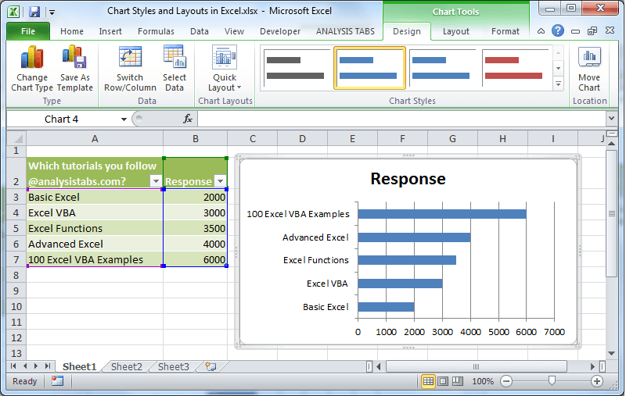Screen dimensions: 626x396
Task: Click the zoom out minus button
Action: (x=506, y=381)
